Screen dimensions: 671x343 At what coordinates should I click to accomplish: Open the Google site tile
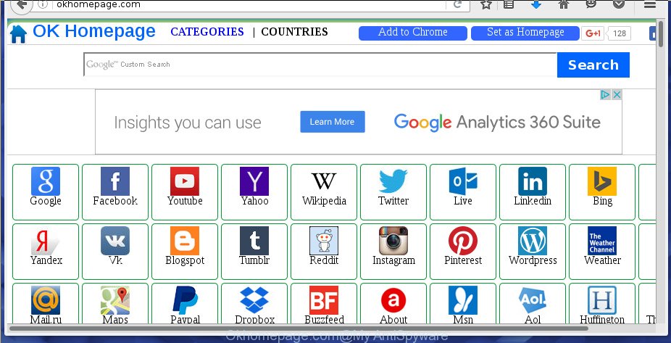click(46, 191)
